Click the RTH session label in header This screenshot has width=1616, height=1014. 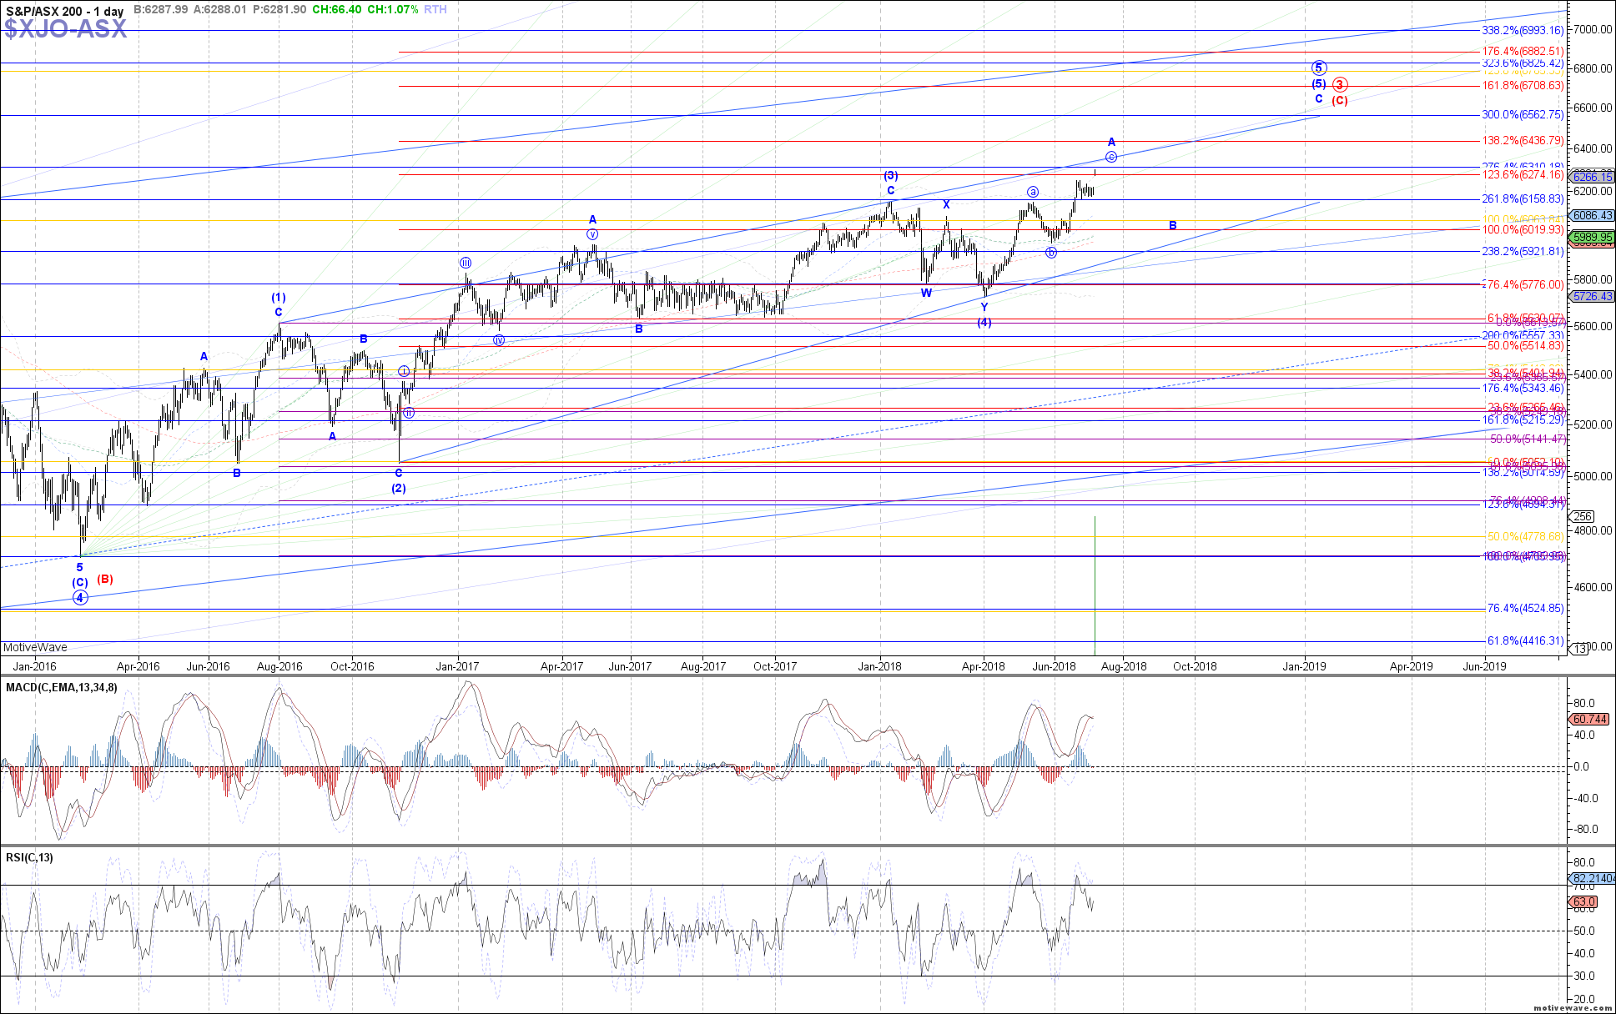(x=435, y=9)
